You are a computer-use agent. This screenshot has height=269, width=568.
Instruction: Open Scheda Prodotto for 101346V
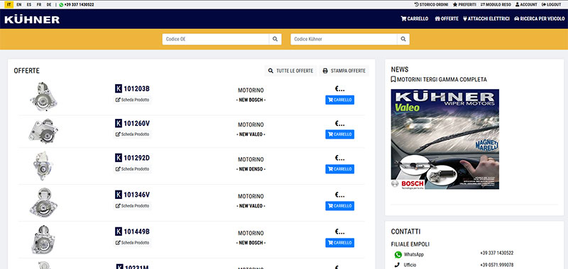(132, 206)
